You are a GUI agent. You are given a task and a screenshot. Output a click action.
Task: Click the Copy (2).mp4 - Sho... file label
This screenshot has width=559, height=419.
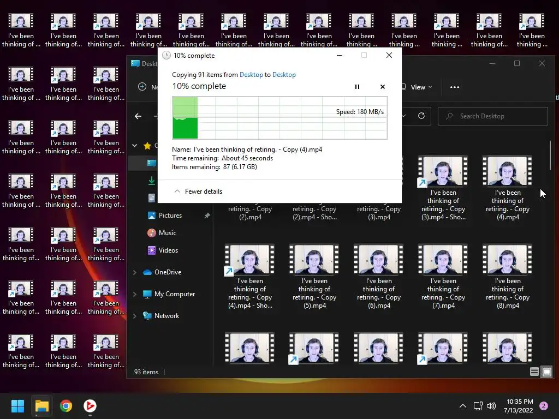314,213
